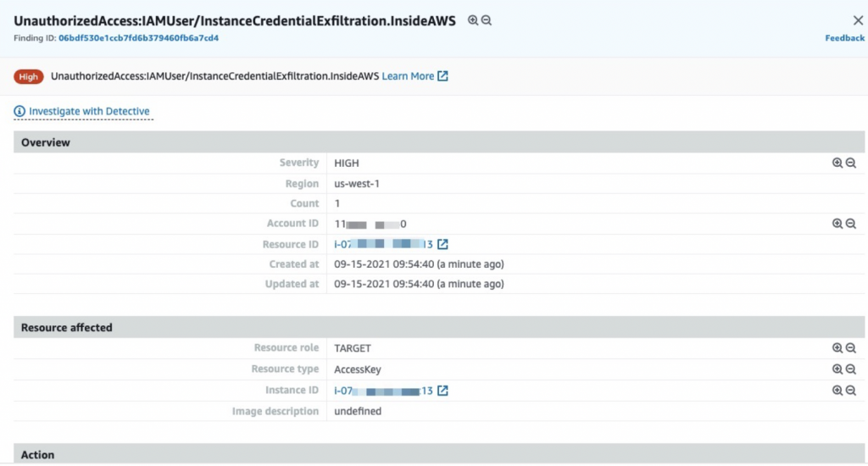Screen dimensions: 868x466
Task: Select the TARGET resource role value
Action: click(353, 349)
